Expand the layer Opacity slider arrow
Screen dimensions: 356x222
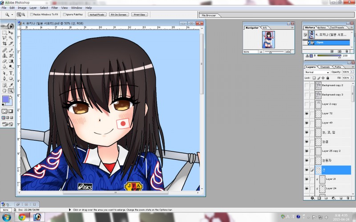pyautogui.click(x=351, y=72)
